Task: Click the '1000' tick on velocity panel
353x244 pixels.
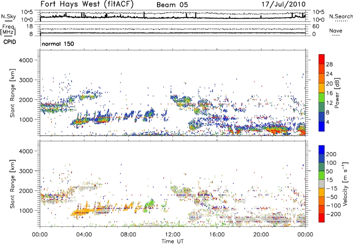Action: coord(26,211)
